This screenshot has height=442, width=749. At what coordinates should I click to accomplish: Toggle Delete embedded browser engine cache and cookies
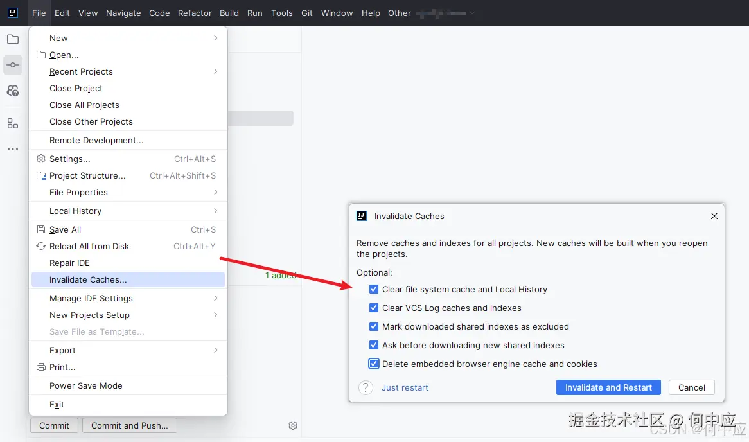coord(374,364)
